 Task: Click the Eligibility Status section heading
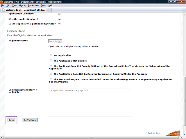(16, 31)
